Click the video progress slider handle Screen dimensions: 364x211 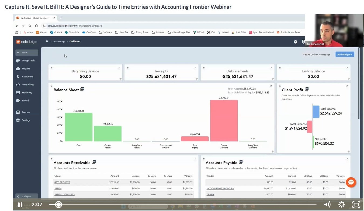(58, 205)
